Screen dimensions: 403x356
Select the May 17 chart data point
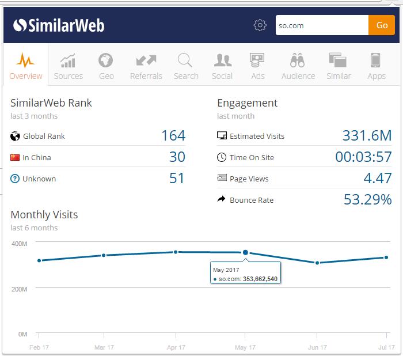[x=246, y=252]
